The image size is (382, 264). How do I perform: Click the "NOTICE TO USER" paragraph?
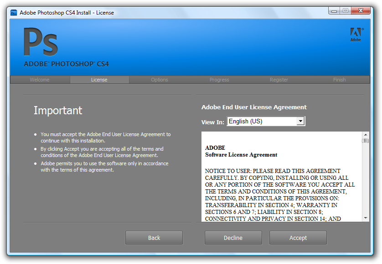280,195
